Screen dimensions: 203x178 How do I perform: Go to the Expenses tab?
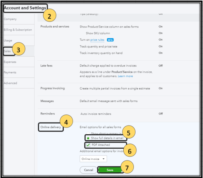(10, 62)
